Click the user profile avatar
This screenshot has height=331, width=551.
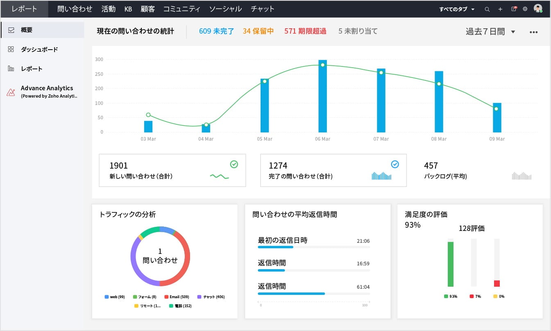[x=538, y=9]
